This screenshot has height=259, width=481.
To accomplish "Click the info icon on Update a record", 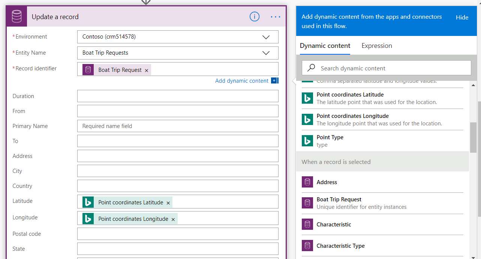I will tap(254, 16).
